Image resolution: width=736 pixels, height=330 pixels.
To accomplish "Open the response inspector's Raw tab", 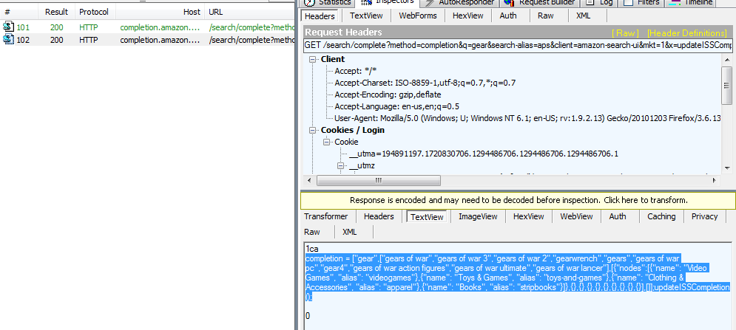I will coord(312,232).
